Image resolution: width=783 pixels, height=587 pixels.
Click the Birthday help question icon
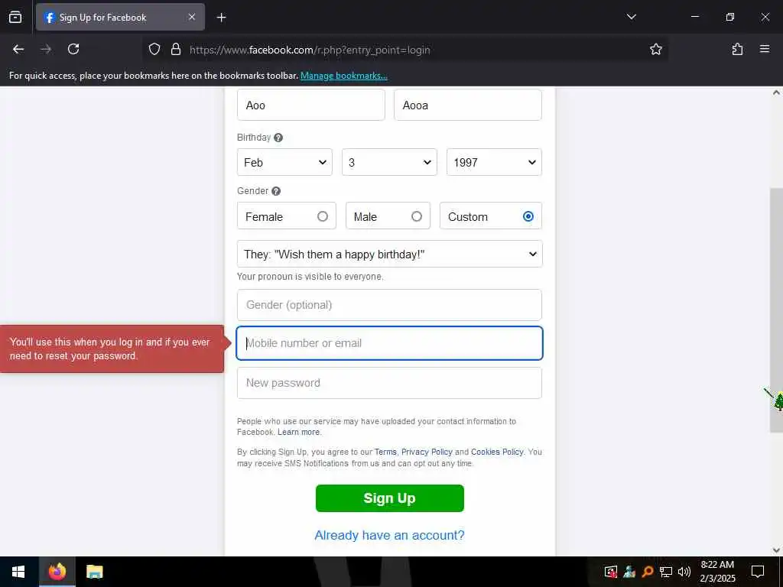[x=278, y=138]
